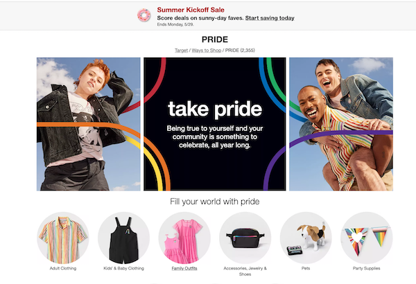
Task: Click the photo of two laughing men
Action: (x=341, y=124)
